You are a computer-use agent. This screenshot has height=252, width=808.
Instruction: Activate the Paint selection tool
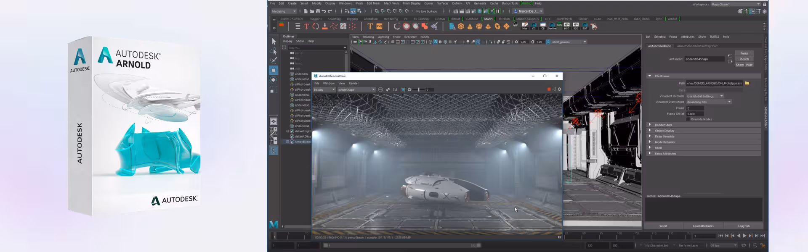coord(274,60)
